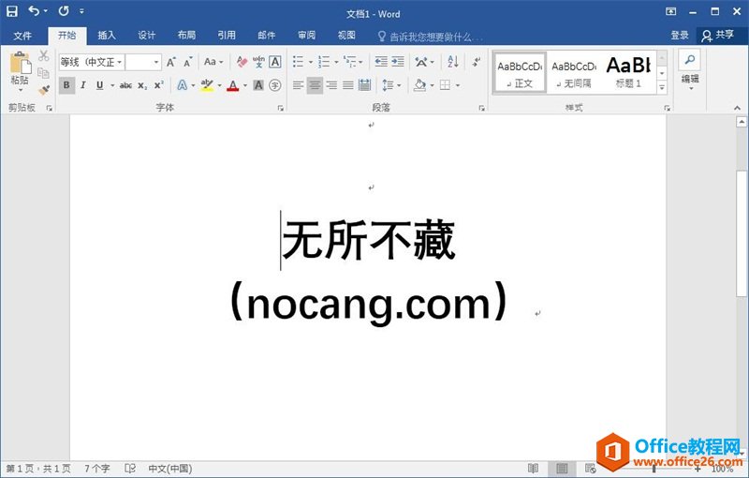
Task: Toggle strikethrough abc formatting
Action: tap(125, 85)
